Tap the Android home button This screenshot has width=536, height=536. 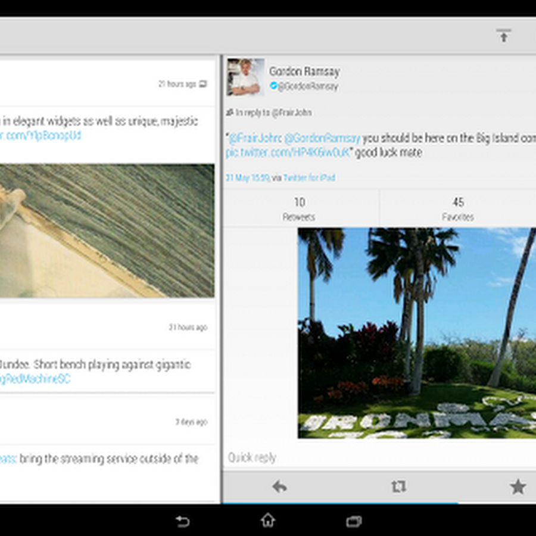268,521
